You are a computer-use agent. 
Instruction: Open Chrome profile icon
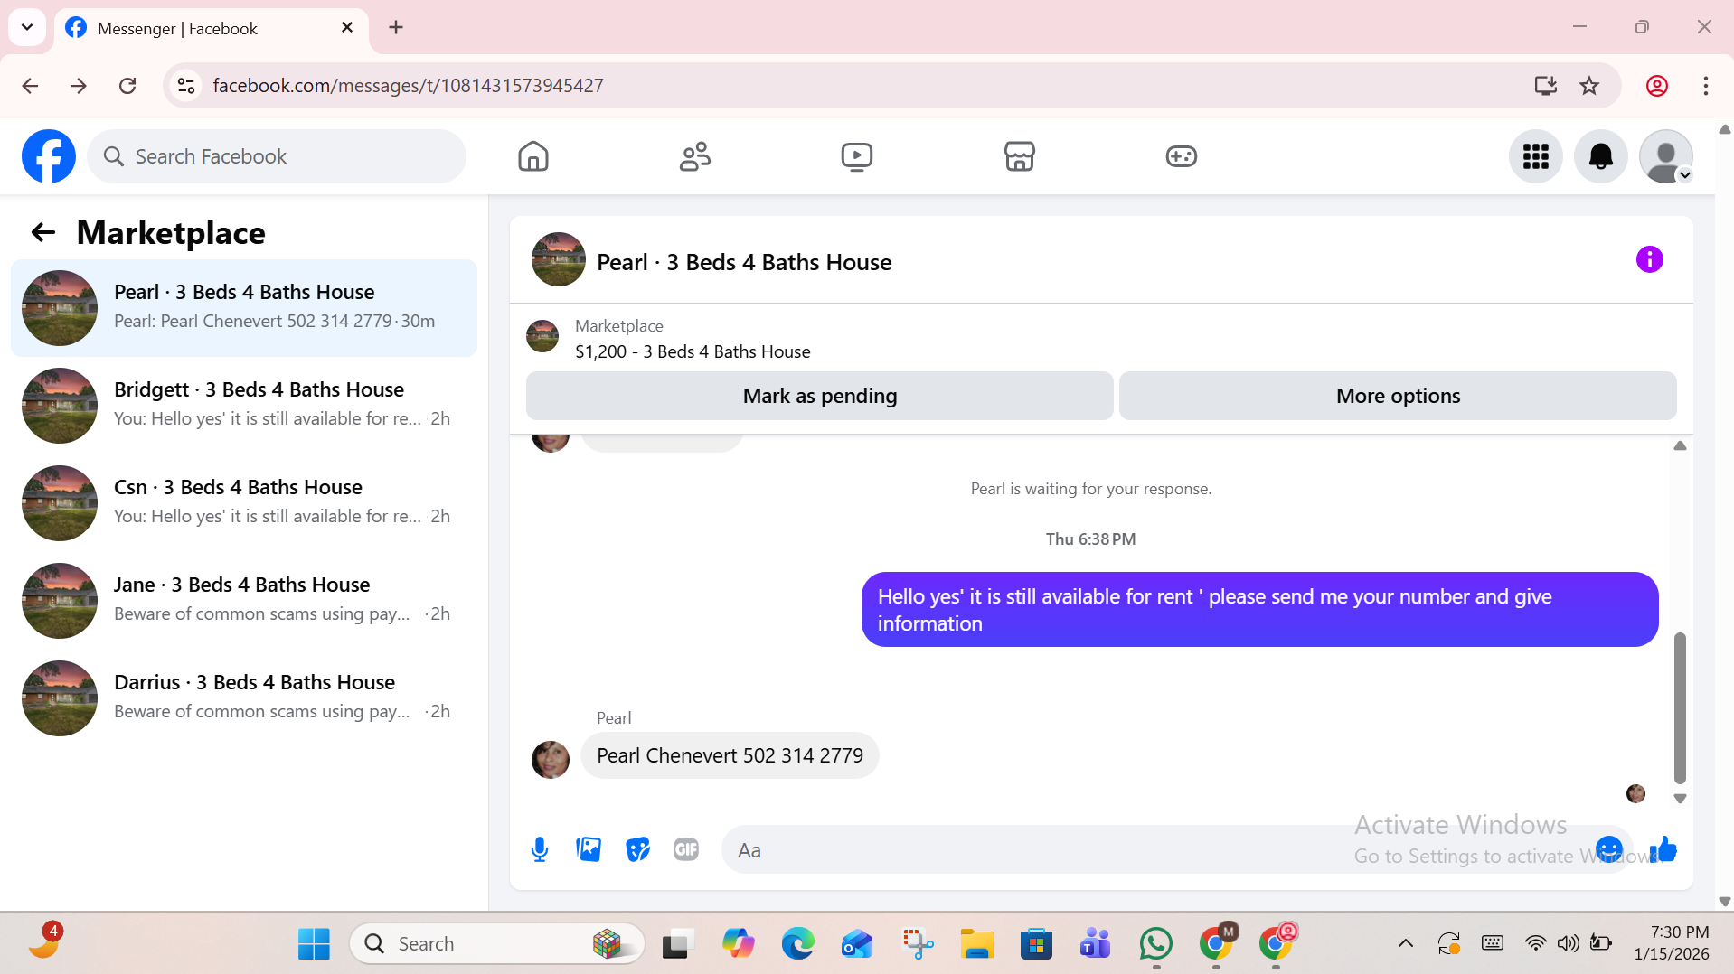tap(1657, 86)
